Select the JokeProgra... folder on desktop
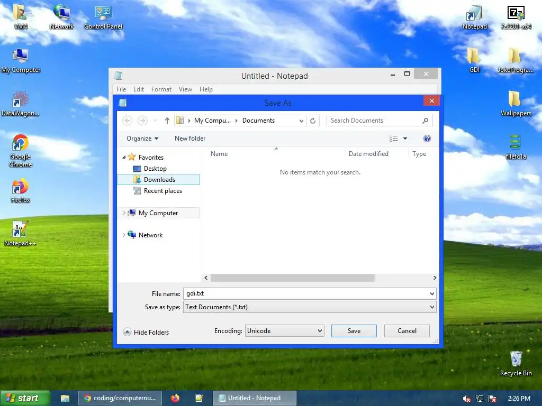Screen dimensions: 542x406 click(516, 60)
